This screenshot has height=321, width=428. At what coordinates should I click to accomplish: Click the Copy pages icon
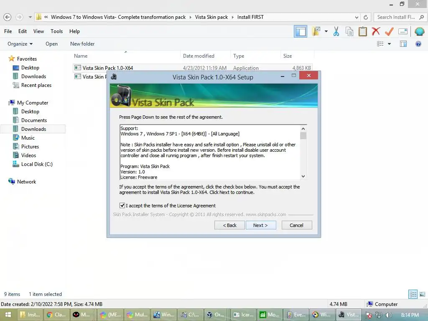tap(349, 31)
